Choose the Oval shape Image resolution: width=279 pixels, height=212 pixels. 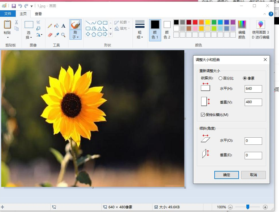click(x=100, y=23)
